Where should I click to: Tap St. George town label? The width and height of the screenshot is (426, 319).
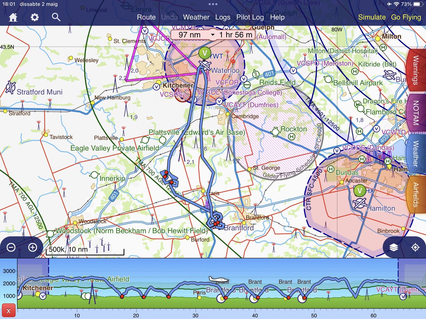(267, 168)
